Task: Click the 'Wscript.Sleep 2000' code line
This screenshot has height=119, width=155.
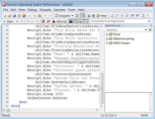Action: (x=45, y=94)
